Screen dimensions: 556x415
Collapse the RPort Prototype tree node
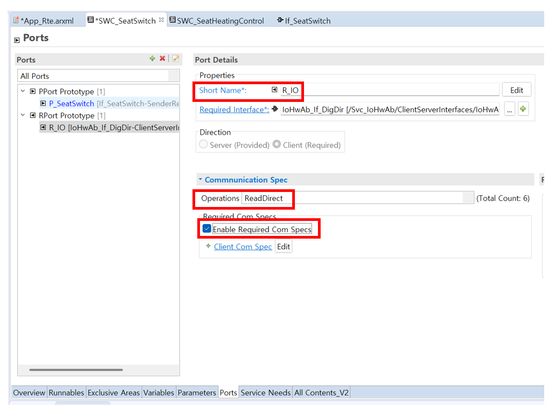coord(23,115)
